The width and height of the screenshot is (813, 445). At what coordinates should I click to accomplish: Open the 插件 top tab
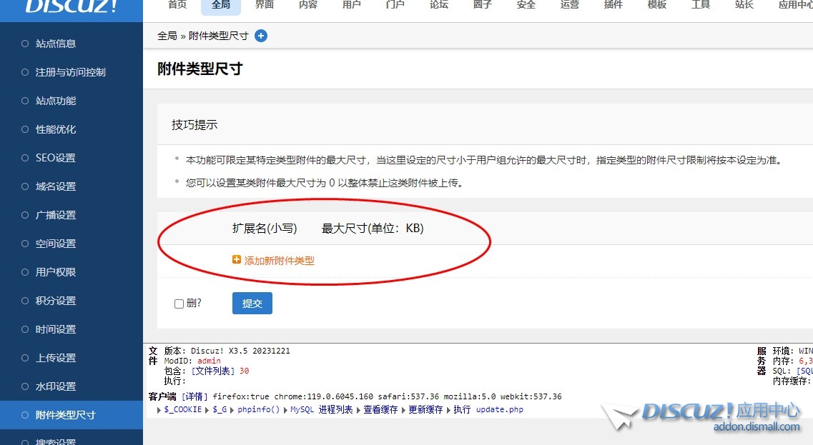613,5
